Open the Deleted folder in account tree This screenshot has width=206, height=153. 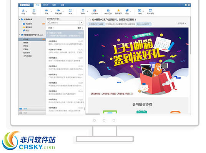[26, 49]
